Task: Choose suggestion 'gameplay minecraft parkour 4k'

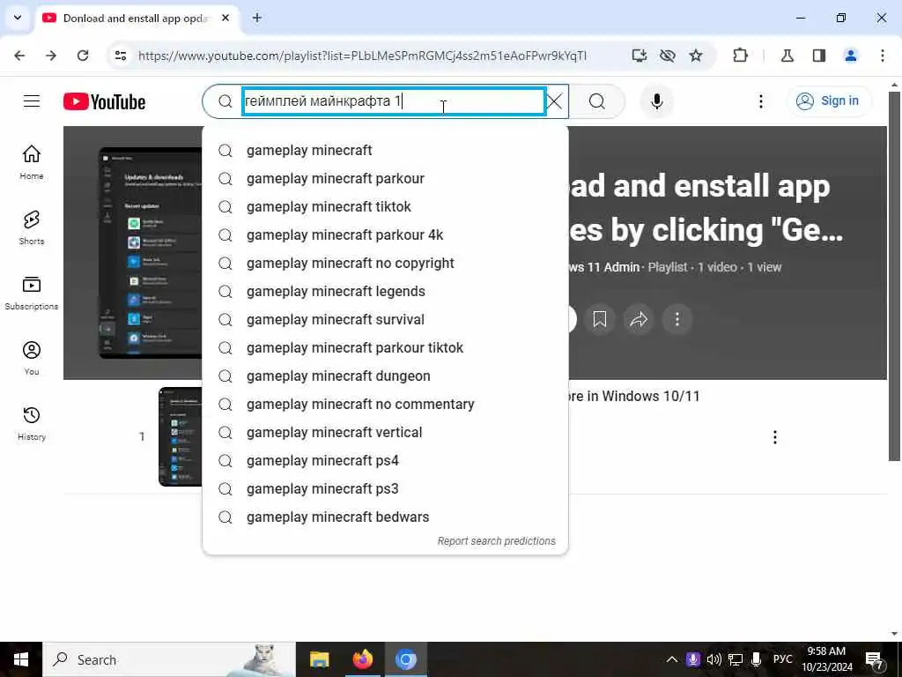Action: pyautogui.click(x=386, y=234)
